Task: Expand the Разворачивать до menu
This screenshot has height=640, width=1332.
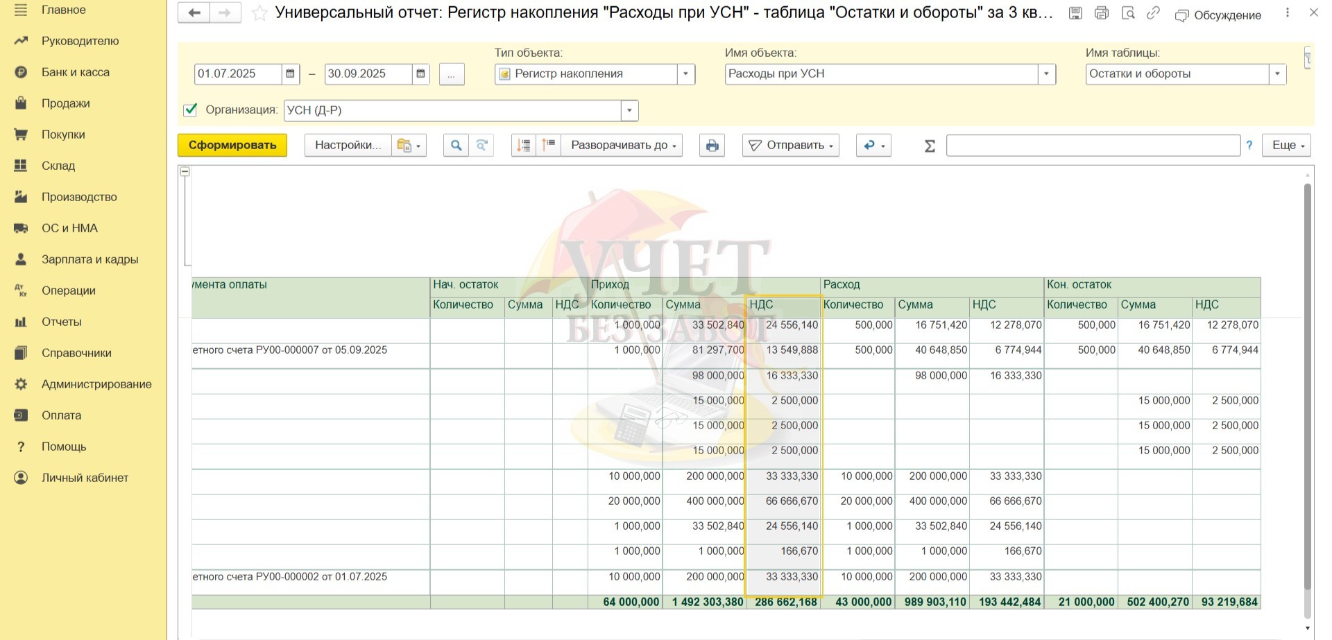Action: click(x=622, y=146)
